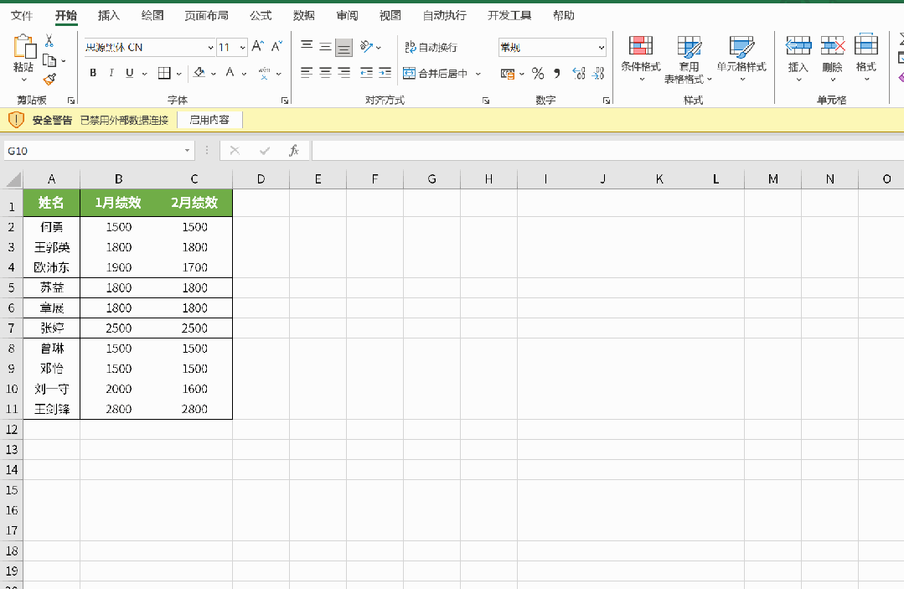Toggle Italic formatting
This screenshot has width=904, height=589.
(x=111, y=73)
